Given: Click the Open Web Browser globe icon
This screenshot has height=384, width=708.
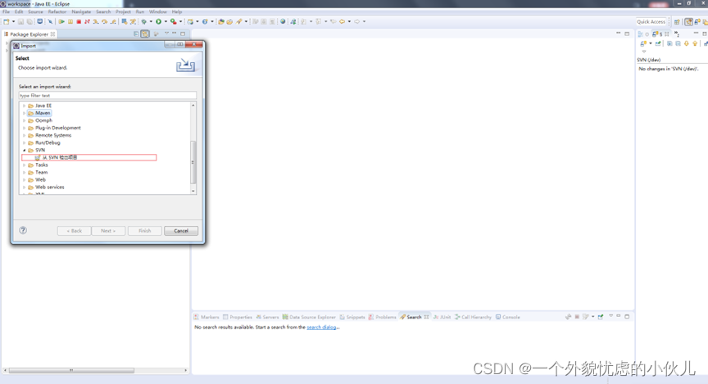Looking at the screenshot, I should pos(283,21).
